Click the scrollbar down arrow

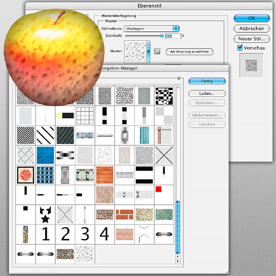(x=178, y=261)
